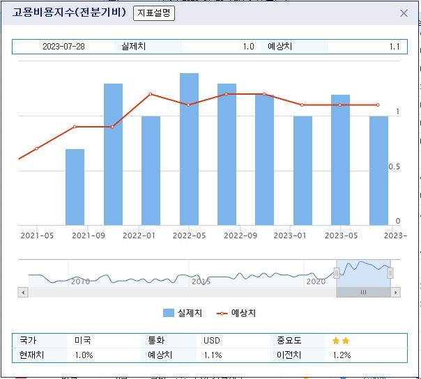Click the 2022-09 x-axis label
This screenshot has width=421, height=379.
pyautogui.click(x=240, y=235)
